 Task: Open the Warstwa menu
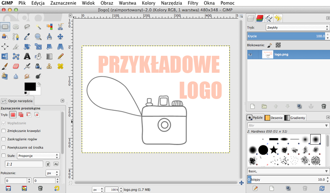point(127,3)
